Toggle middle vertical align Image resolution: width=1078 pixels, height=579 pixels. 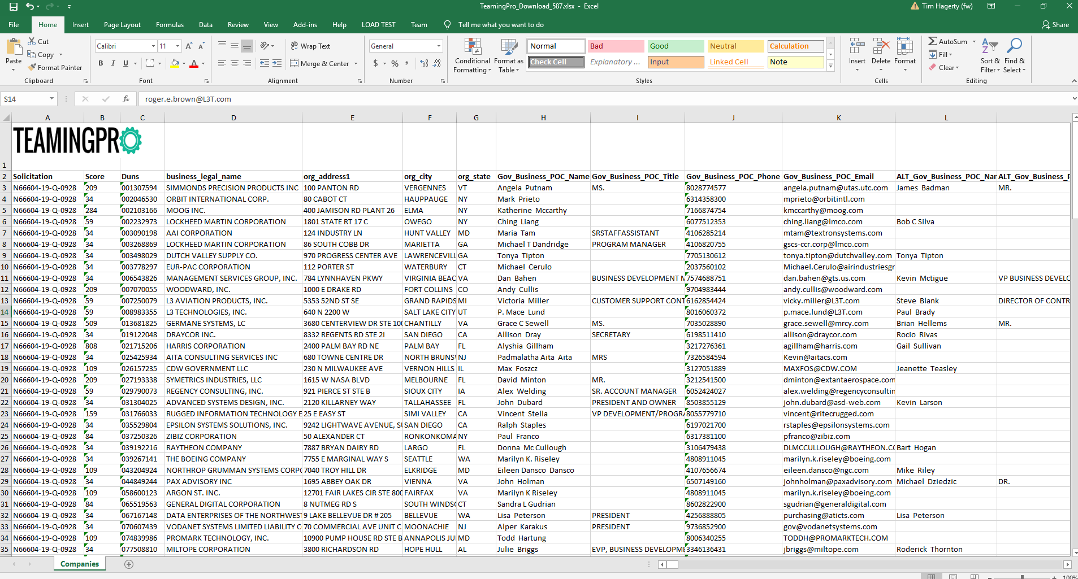tap(235, 46)
